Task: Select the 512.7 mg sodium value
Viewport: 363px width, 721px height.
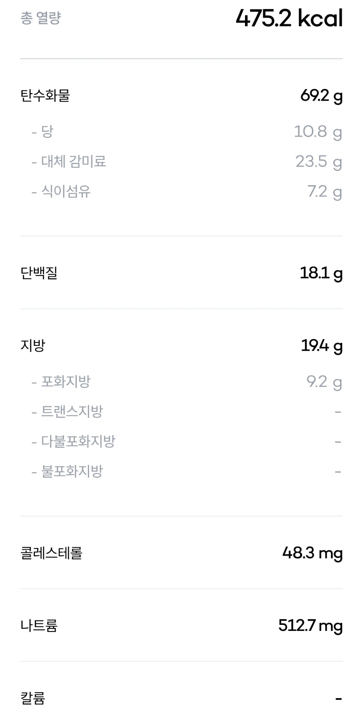Action: 310,626
